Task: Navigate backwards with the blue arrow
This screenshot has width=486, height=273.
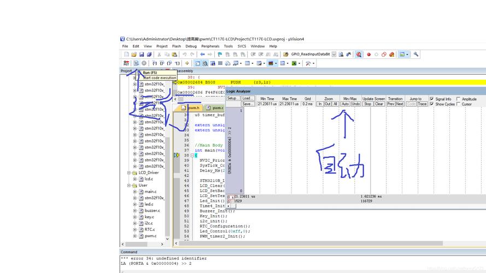Action: click(x=202, y=55)
